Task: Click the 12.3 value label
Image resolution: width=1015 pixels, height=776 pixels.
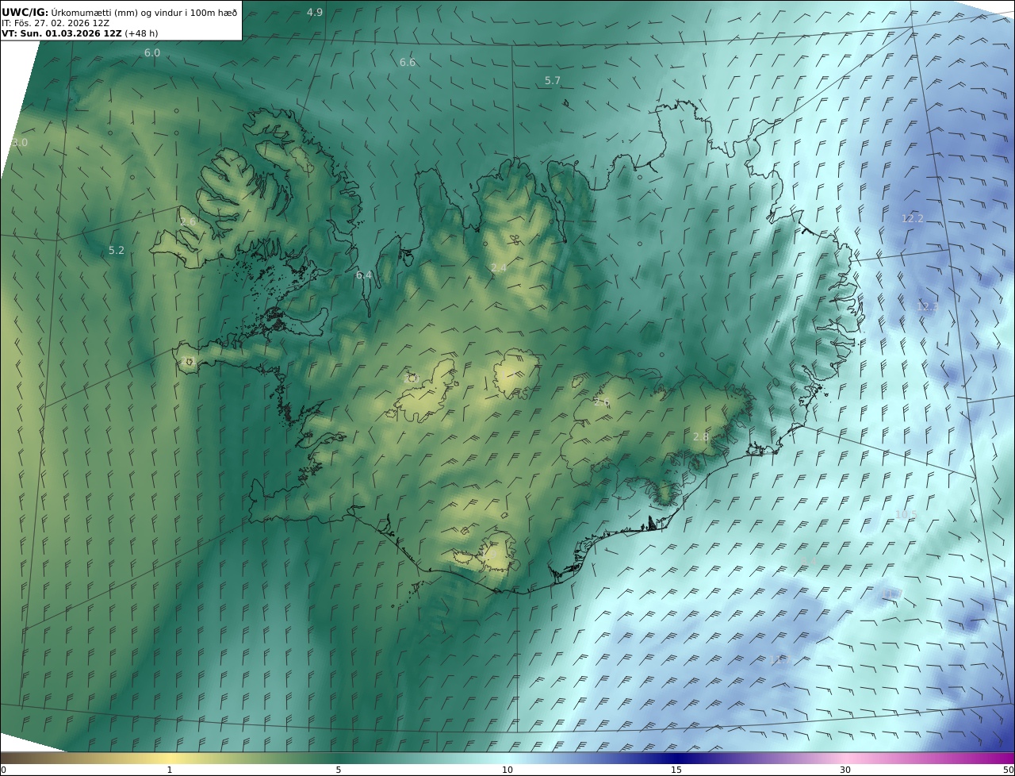Action: pos(928,305)
